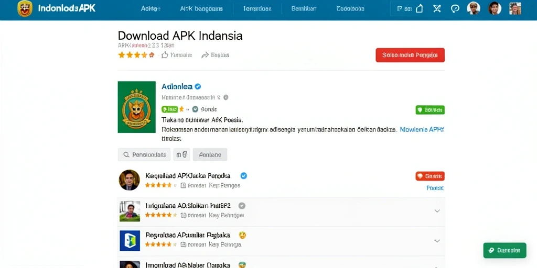Click the star rating in the third list row
This screenshot has width=537, height=268.
[x=161, y=244]
